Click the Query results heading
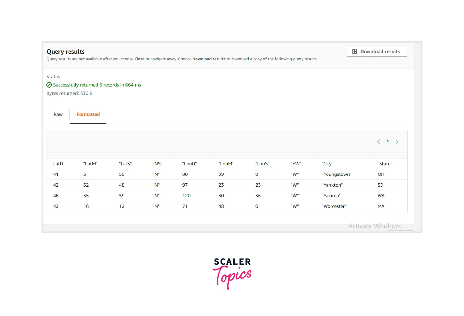This screenshot has width=464, height=316. click(66, 52)
